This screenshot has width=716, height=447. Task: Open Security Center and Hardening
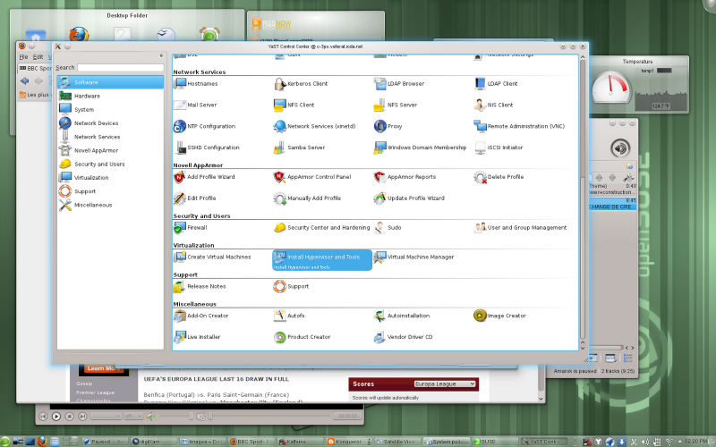pos(322,228)
